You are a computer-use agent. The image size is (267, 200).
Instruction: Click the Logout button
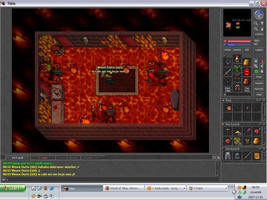259,50
